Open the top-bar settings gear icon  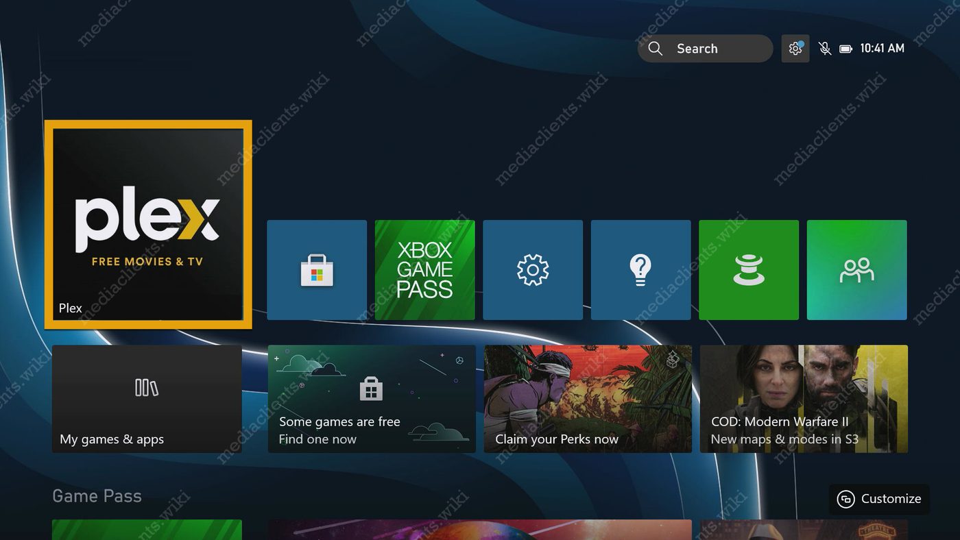795,49
